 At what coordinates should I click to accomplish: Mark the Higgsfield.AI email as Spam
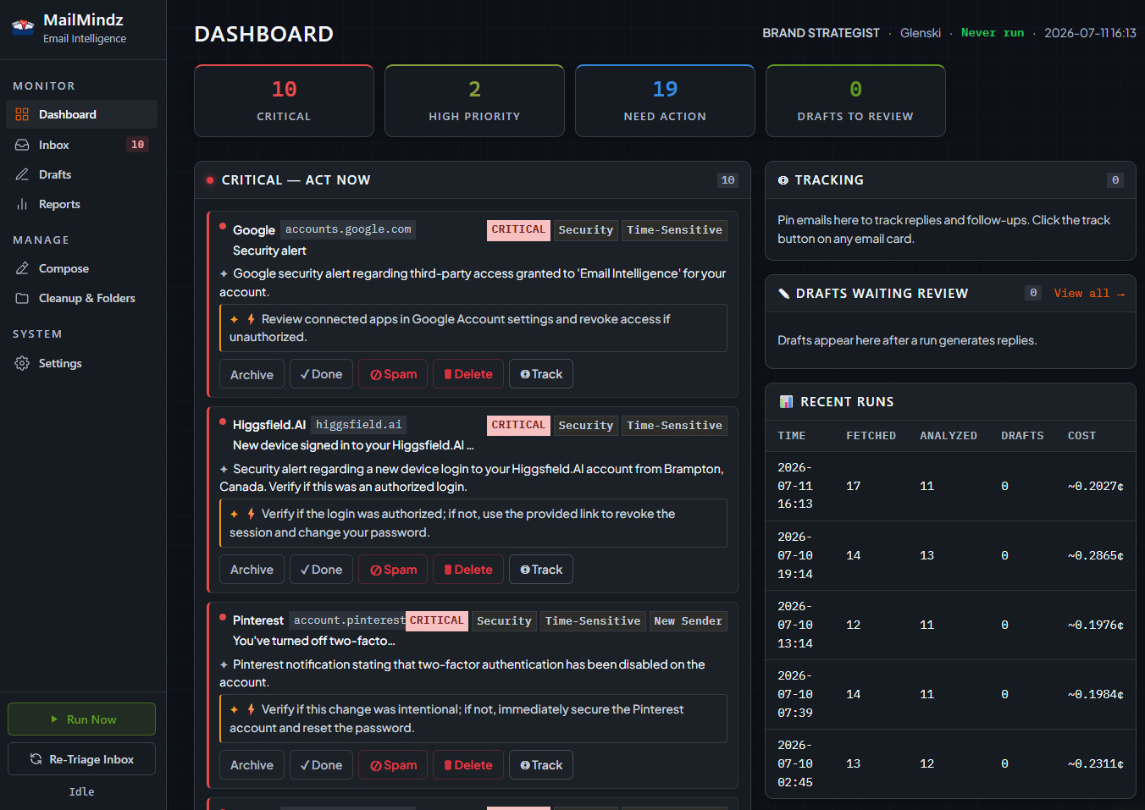click(x=393, y=570)
